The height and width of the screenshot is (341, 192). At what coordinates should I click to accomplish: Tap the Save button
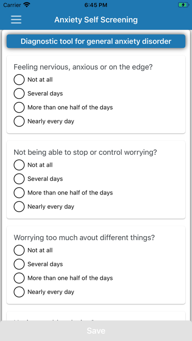[x=96, y=331]
